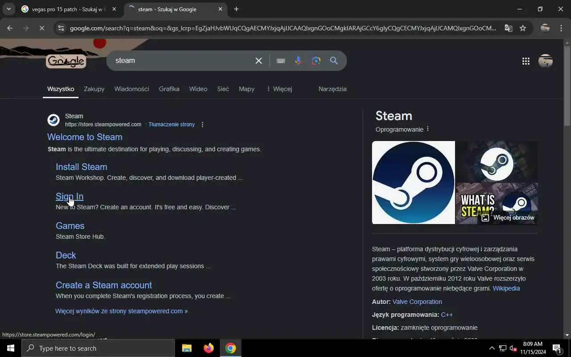Screen dimensions: 571x357
Task: Open the Google apps grid
Action: pos(526,61)
